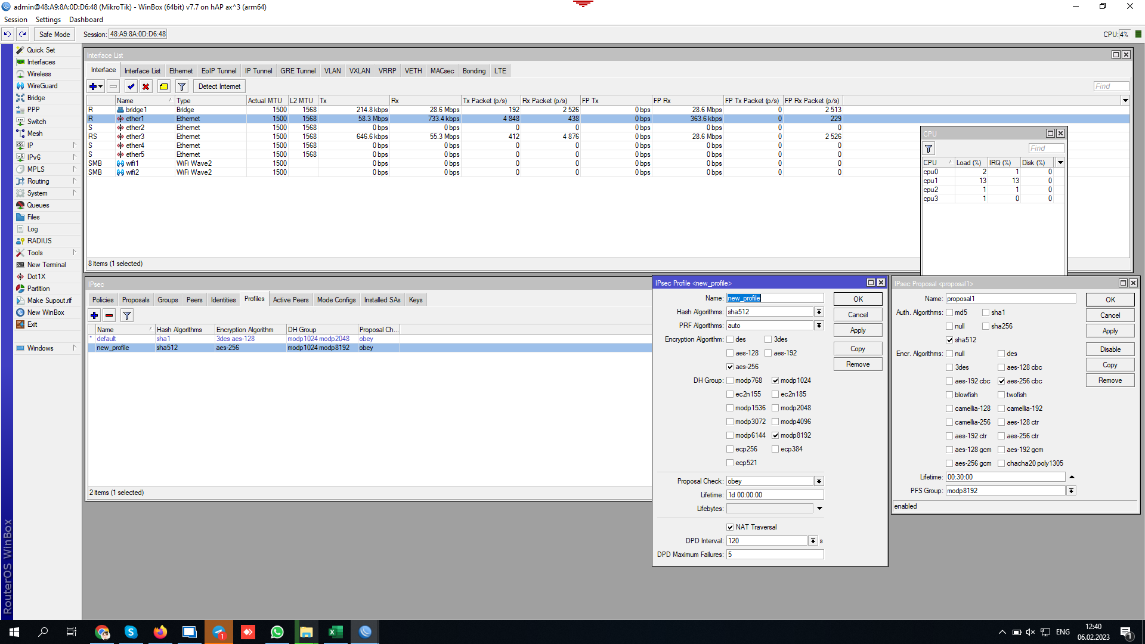Screen dimensions: 1145x644
Task: Switch to the WireGuard-free VLAN tab
Action: point(332,71)
